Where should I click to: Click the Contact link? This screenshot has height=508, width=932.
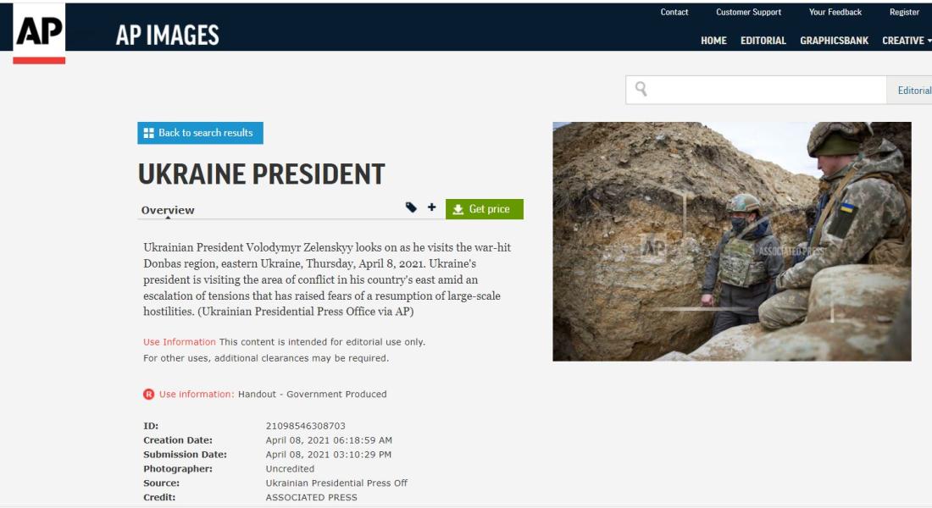pos(674,12)
